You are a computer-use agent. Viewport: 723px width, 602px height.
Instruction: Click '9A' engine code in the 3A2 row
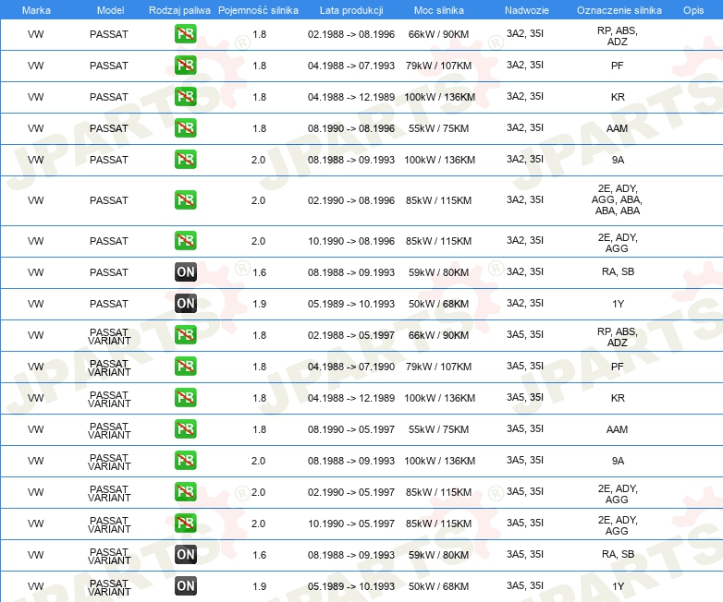click(618, 160)
